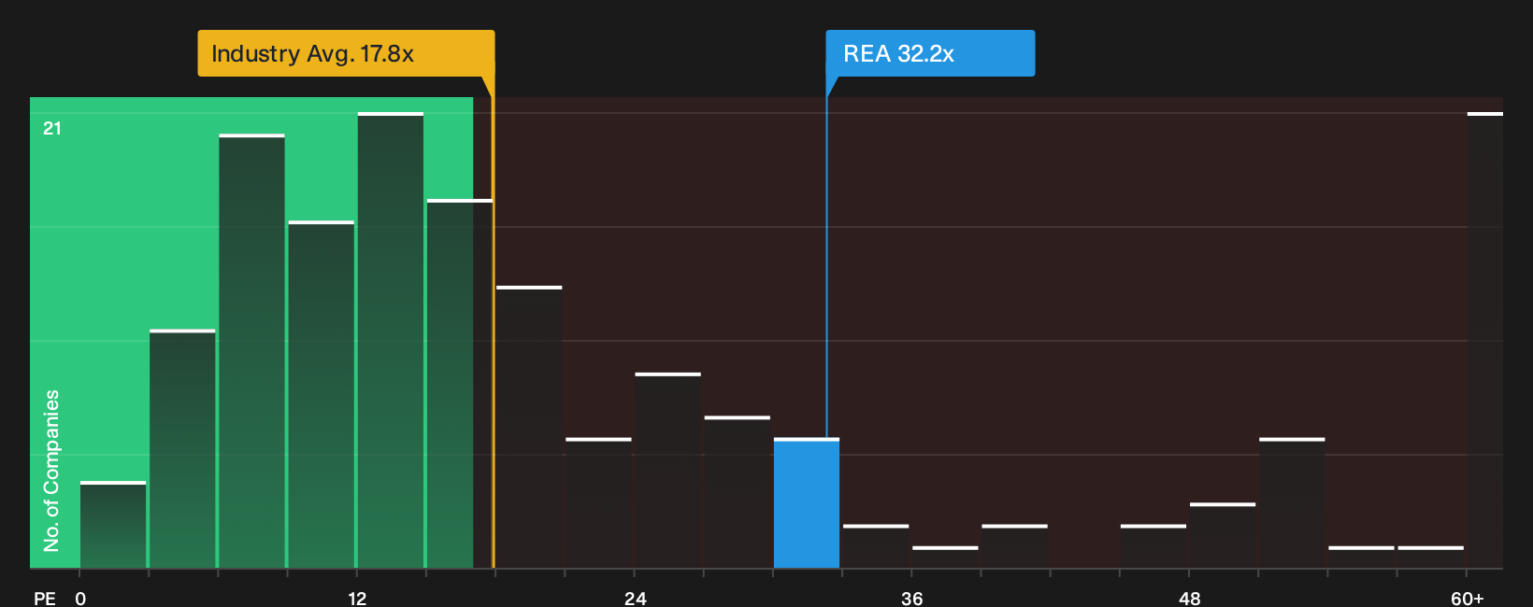Click the x-axis label 60+
The height and width of the screenshot is (607, 1533).
click(1468, 598)
